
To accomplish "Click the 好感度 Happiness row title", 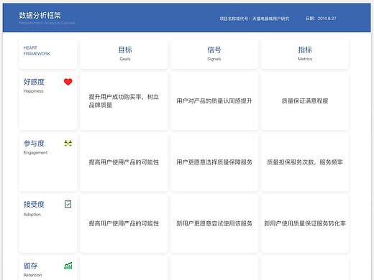I will [x=34, y=85].
